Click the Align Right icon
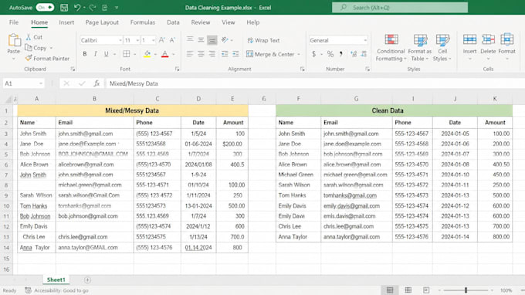This screenshot has height=295, width=525. (x=212, y=54)
